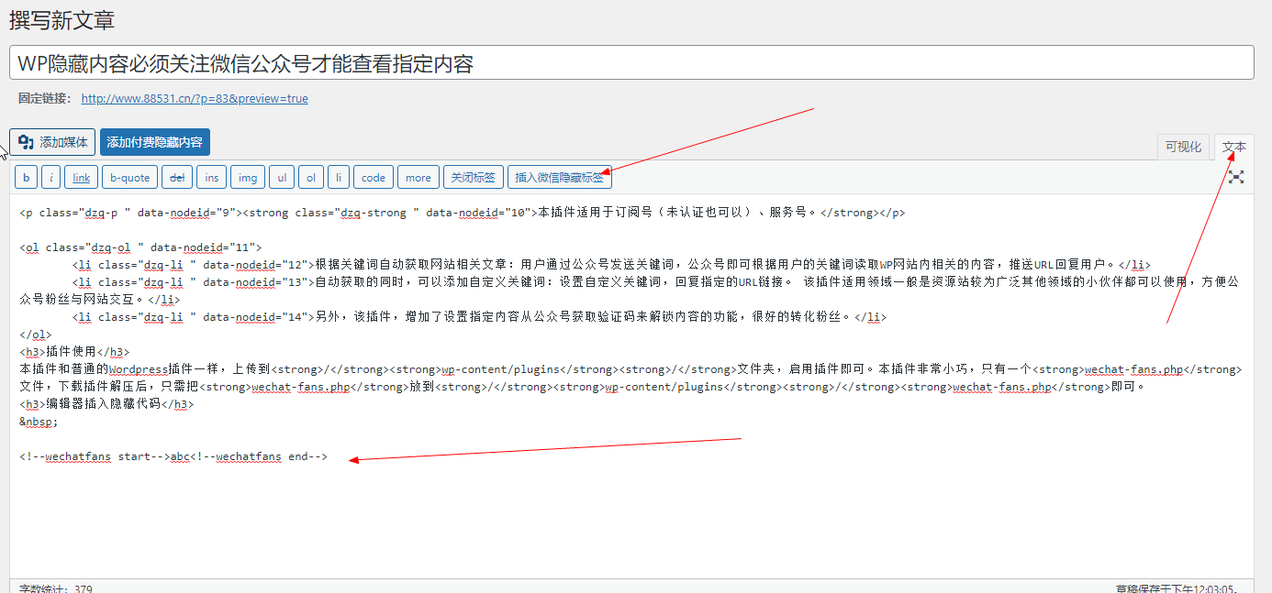The height and width of the screenshot is (593, 1272).
Task: Click the 固定链接 label
Action: tap(44, 98)
